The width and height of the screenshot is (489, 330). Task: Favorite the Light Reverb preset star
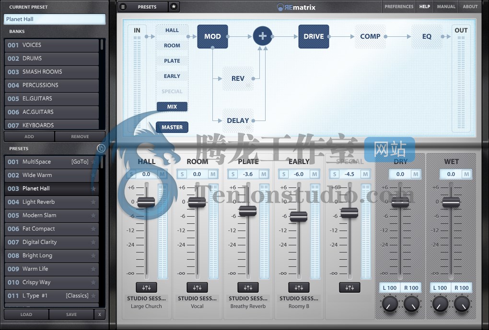point(93,202)
